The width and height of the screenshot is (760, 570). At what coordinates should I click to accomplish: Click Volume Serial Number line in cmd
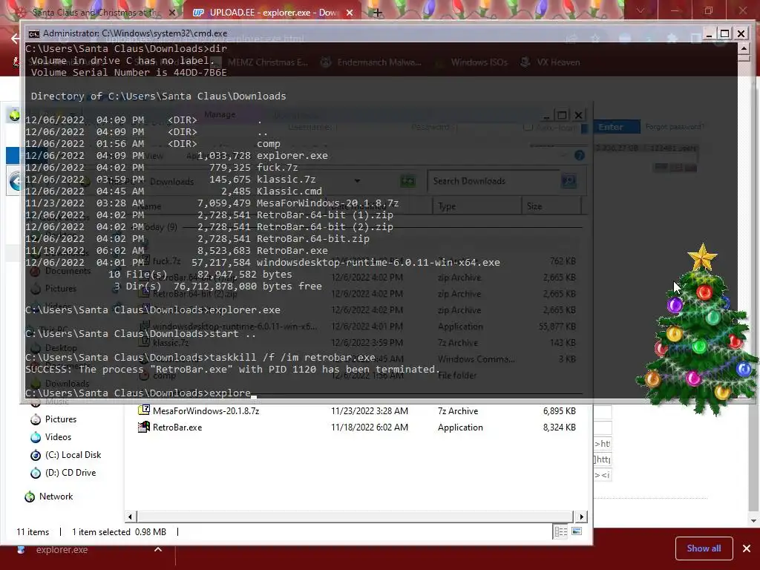[x=129, y=72]
